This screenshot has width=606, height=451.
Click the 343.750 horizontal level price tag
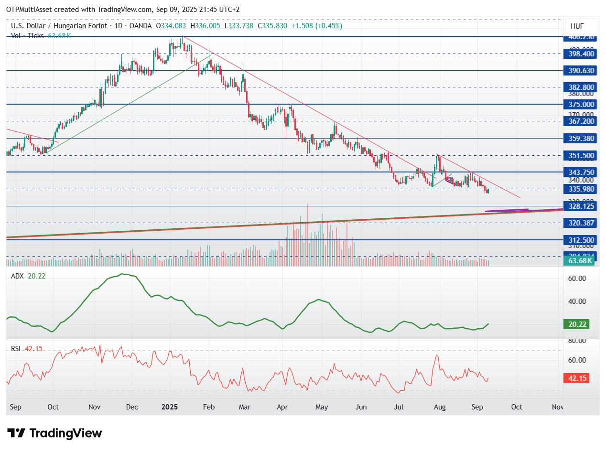pos(580,172)
